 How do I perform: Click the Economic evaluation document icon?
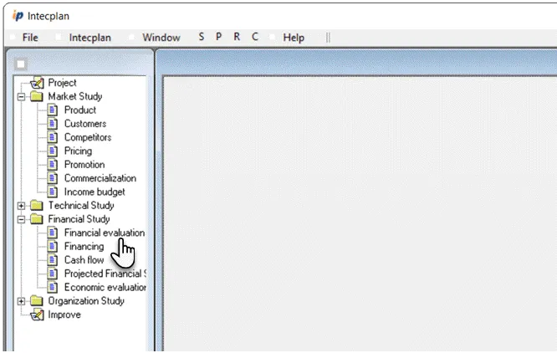[53, 287]
